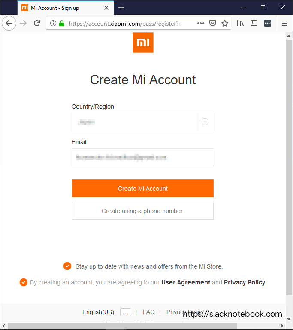Choose Create using a phone number
This screenshot has width=293, height=330.
(143, 211)
